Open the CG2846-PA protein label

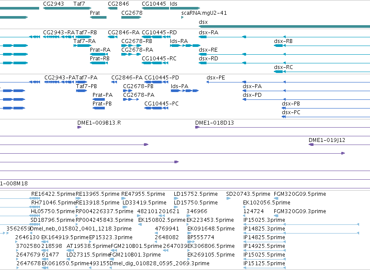click(127, 78)
